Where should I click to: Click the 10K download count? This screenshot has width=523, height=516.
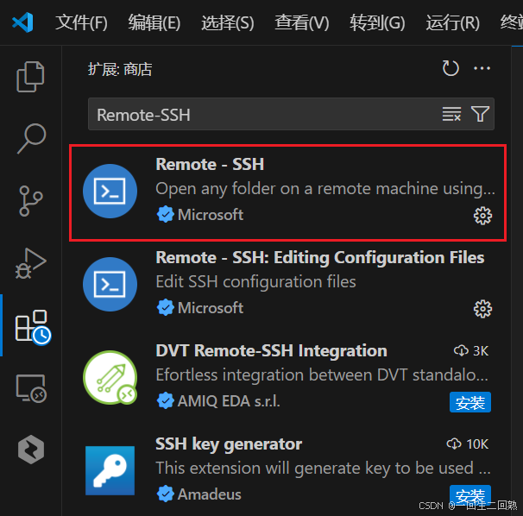(467, 444)
